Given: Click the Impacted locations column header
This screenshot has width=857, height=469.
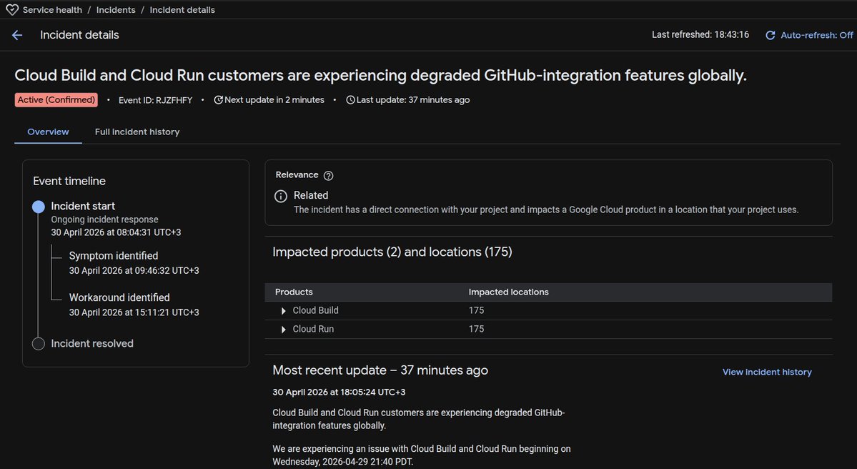Looking at the screenshot, I should [508, 292].
